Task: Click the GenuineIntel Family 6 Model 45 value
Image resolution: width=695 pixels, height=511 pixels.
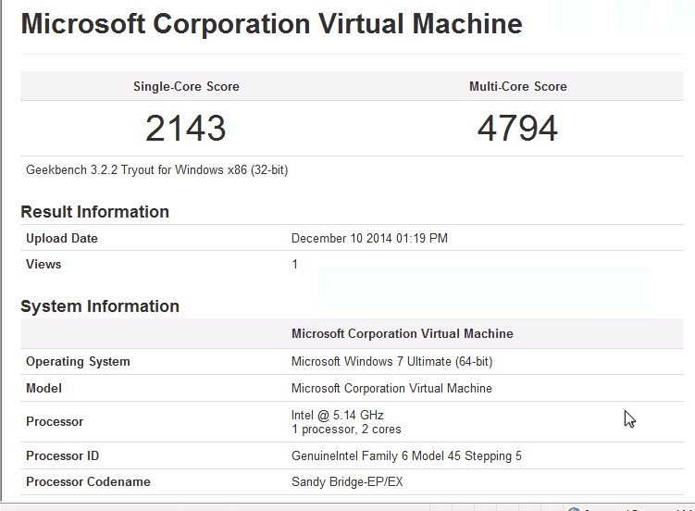Action: click(406, 455)
